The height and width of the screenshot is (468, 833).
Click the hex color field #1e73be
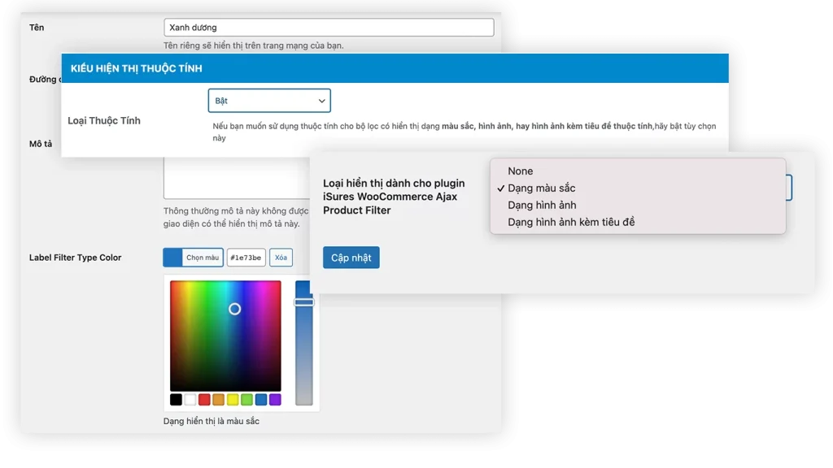(x=246, y=258)
